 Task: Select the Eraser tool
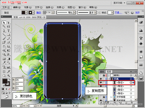8,42
